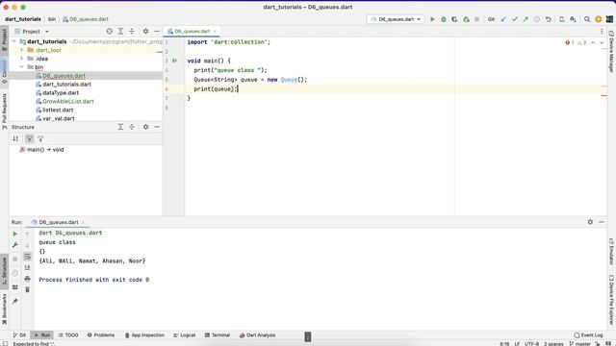Start debugging with the bug icon
Screen dimensions: 616x346
[444, 19]
